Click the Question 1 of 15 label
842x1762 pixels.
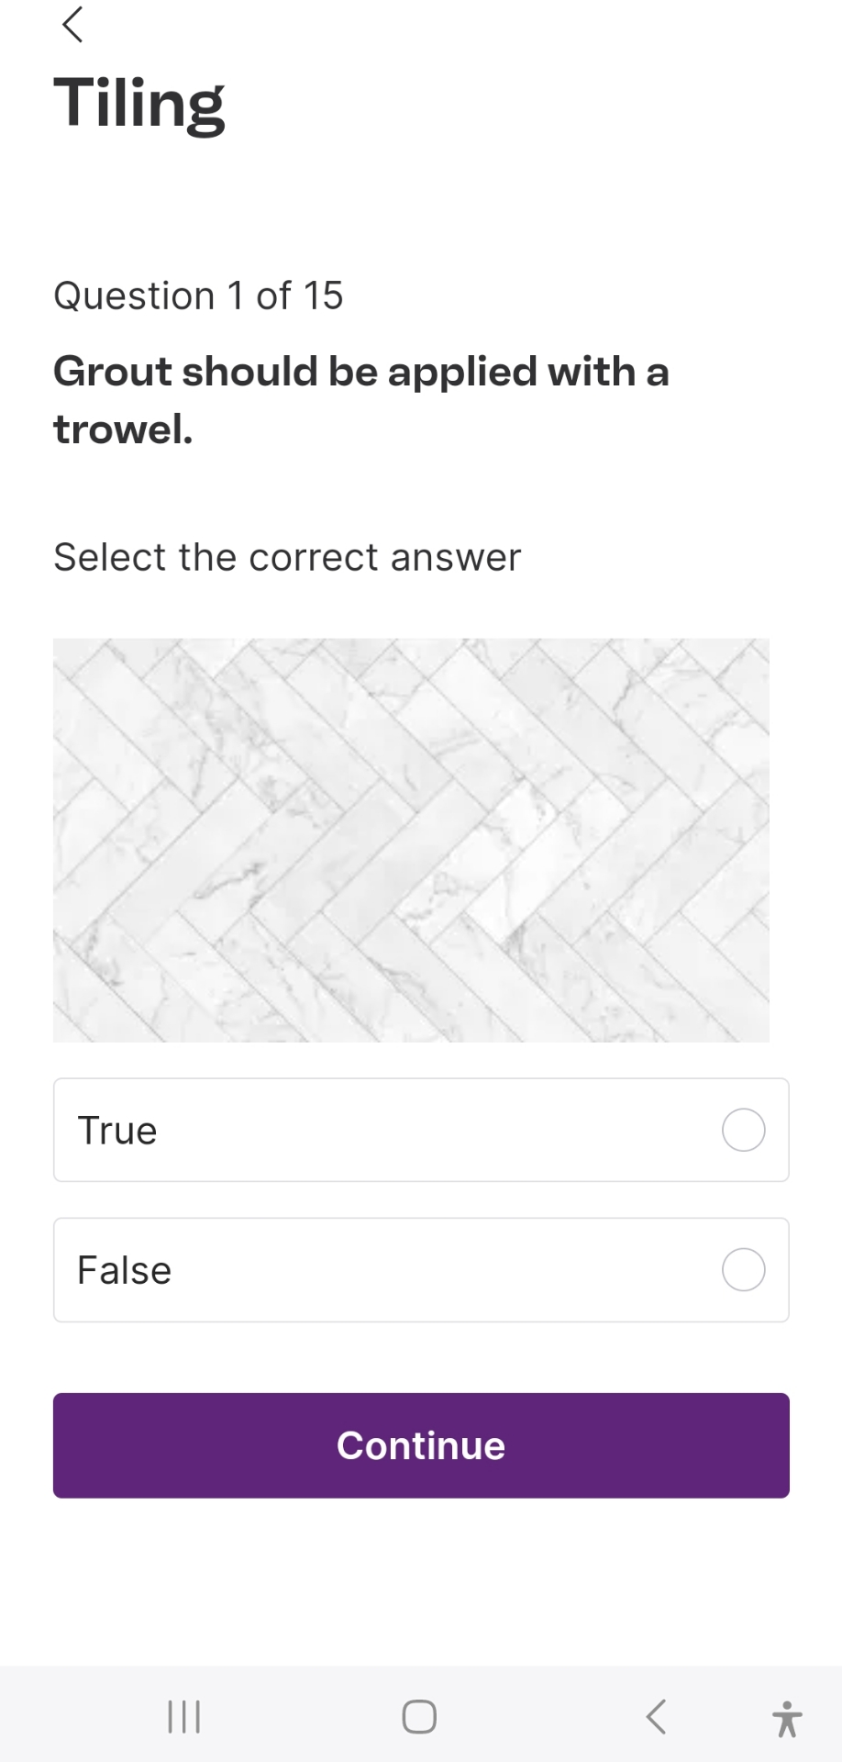198,295
